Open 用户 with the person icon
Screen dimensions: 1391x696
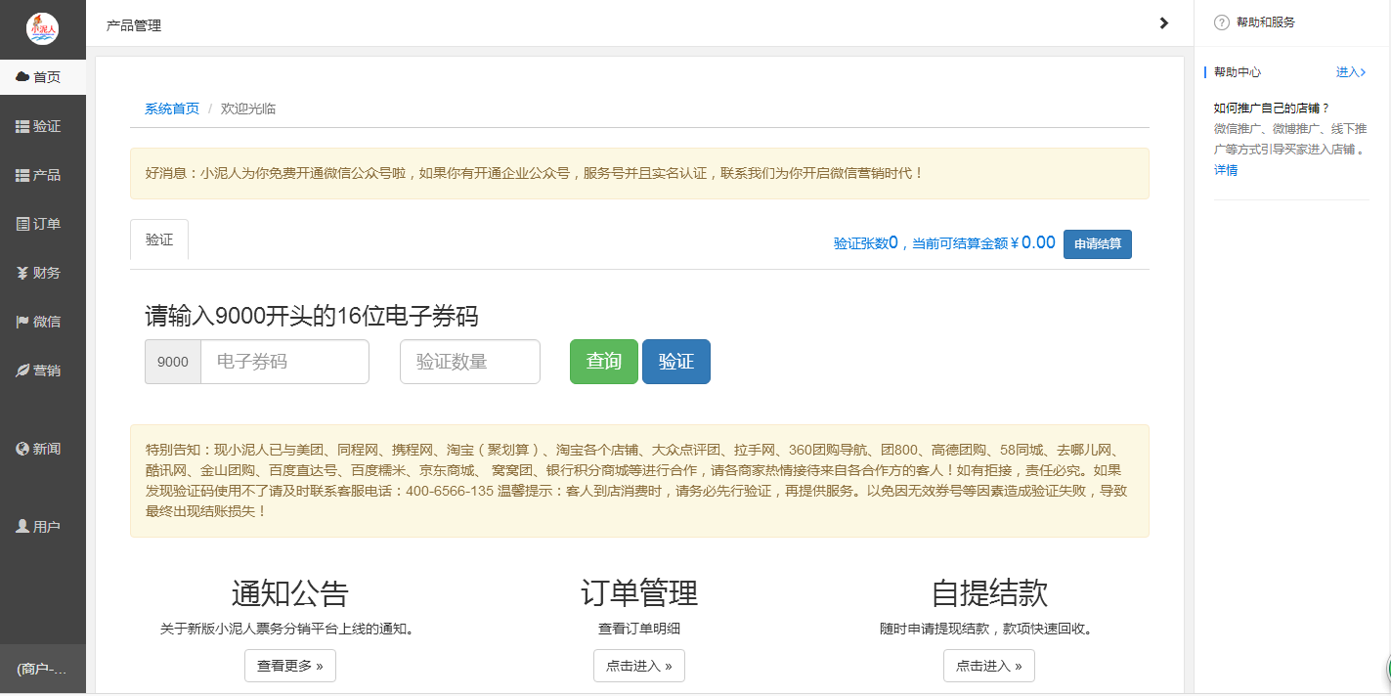[x=39, y=527]
